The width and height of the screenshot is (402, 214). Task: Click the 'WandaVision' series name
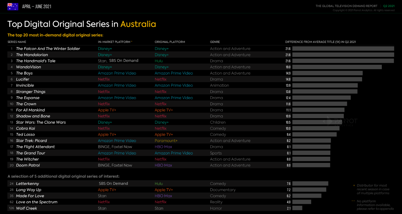click(29, 67)
